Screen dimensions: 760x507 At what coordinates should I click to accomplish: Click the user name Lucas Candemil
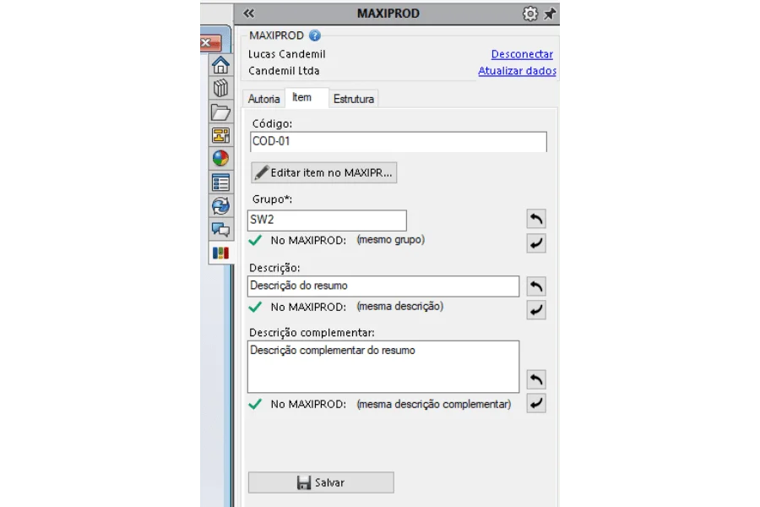[287, 54]
